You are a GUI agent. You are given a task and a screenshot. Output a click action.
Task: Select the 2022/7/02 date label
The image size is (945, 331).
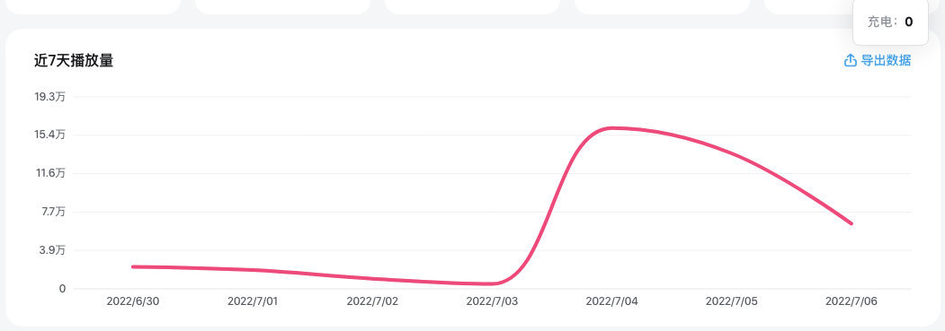pos(372,301)
